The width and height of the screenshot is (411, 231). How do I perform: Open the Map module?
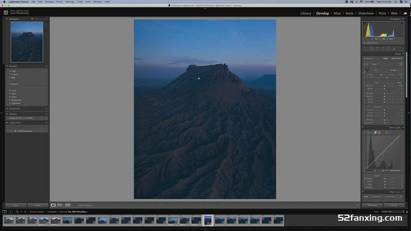[x=337, y=13]
